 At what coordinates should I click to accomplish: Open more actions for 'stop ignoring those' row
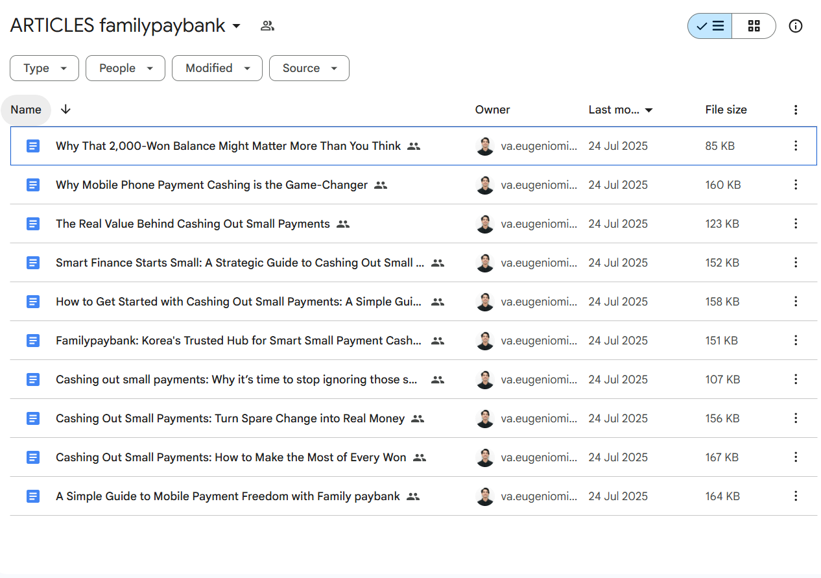coord(796,379)
